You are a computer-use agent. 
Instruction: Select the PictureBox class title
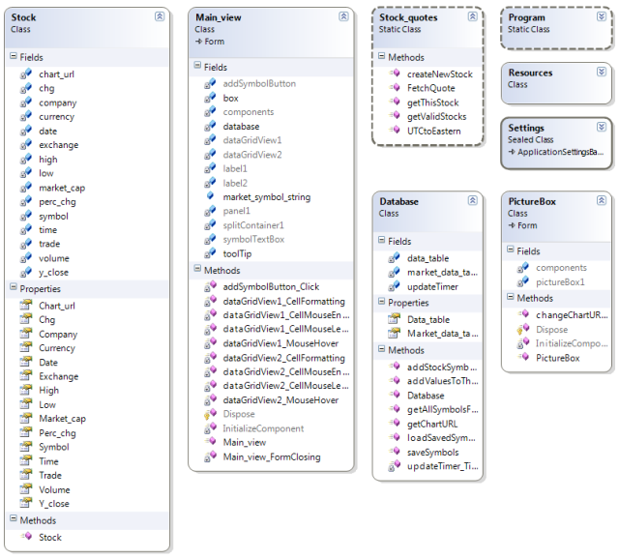pos(531,201)
